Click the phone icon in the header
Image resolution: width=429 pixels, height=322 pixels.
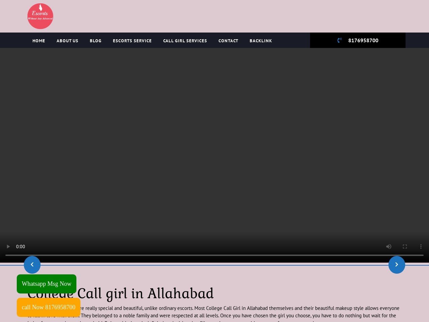pos(339,40)
